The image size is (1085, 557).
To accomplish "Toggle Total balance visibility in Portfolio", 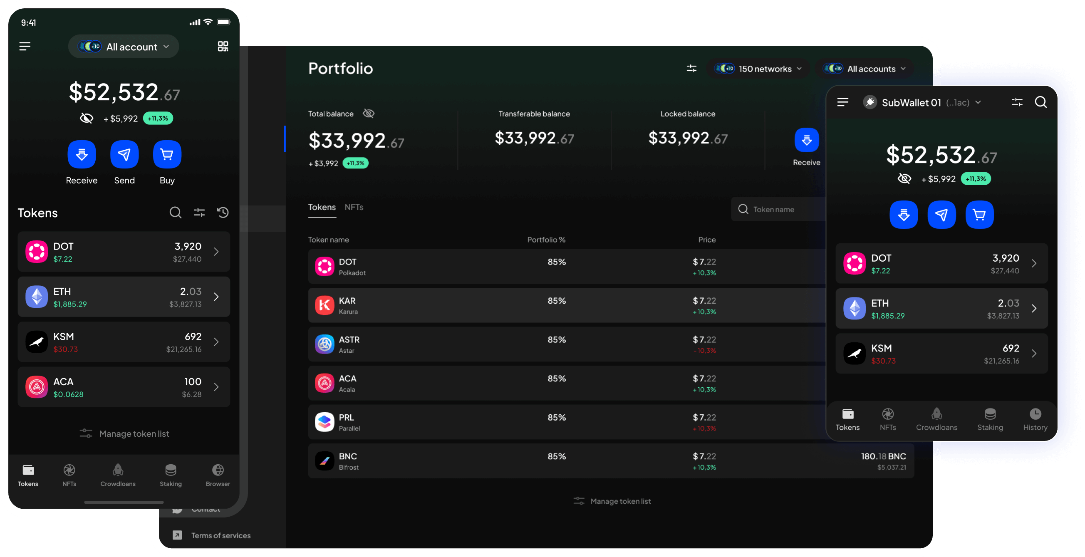I will click(x=369, y=113).
